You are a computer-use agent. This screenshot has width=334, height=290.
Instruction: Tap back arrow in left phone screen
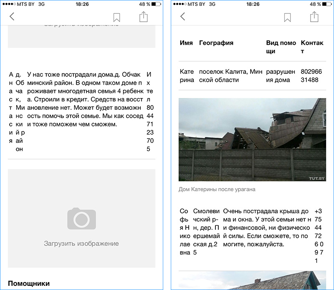click(x=12, y=16)
